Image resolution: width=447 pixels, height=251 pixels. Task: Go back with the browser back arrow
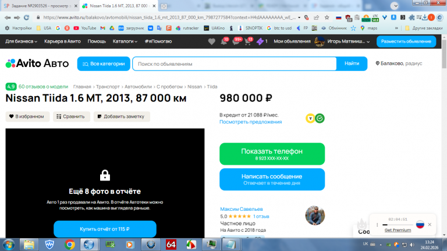(8, 17)
